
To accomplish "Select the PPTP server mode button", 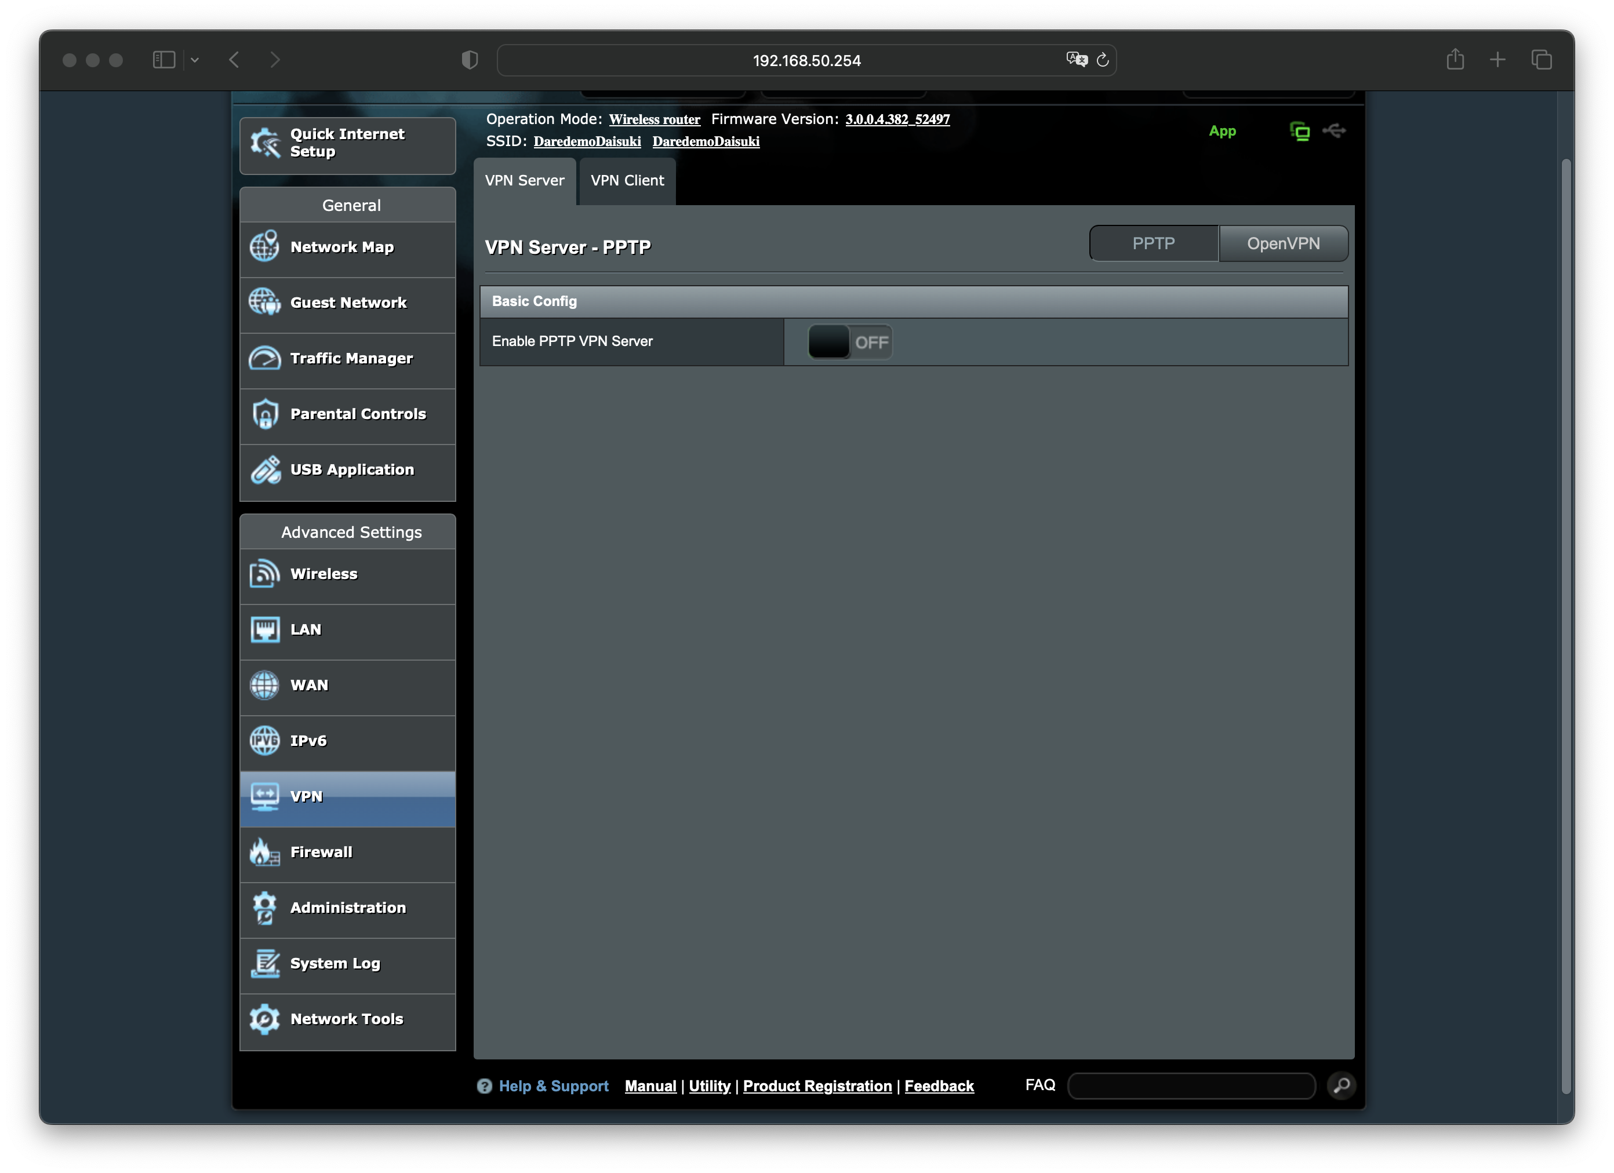I will 1153,244.
